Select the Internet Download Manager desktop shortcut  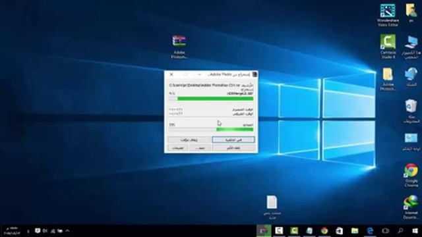(411, 207)
